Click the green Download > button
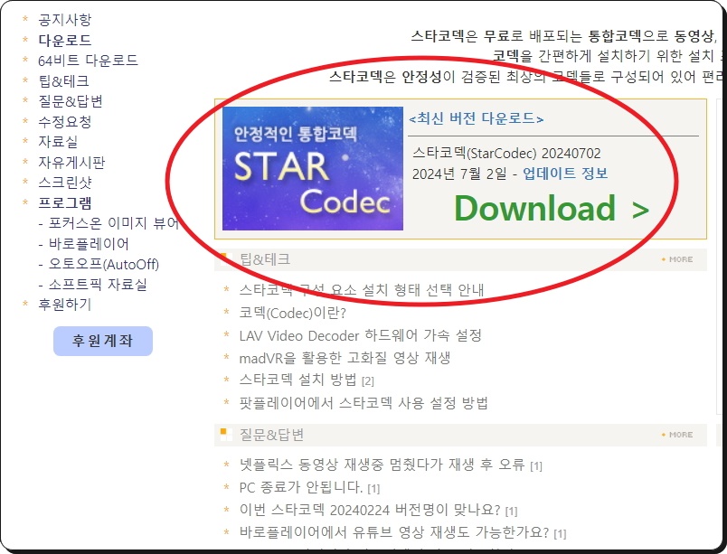727x554 pixels. pyautogui.click(x=552, y=208)
